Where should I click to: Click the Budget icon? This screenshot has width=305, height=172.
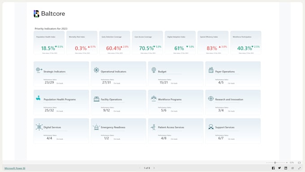pos(154,70)
